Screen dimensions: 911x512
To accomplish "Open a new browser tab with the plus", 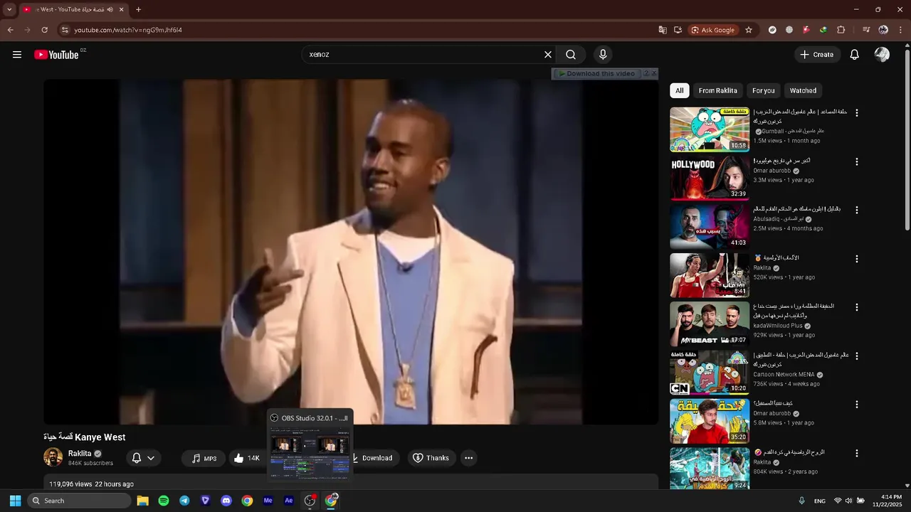I will pos(138,9).
